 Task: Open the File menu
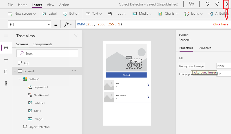[x=10, y=5]
